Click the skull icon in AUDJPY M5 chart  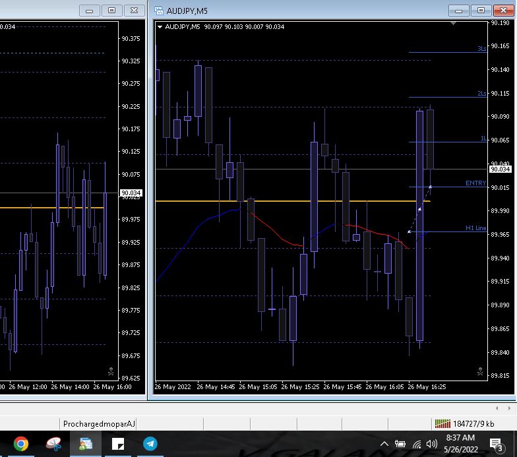(x=480, y=373)
